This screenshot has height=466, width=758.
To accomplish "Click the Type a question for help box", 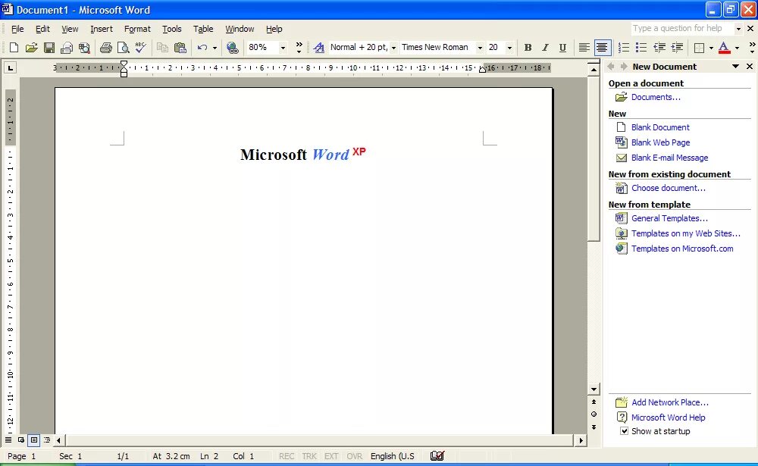I will 681,29.
